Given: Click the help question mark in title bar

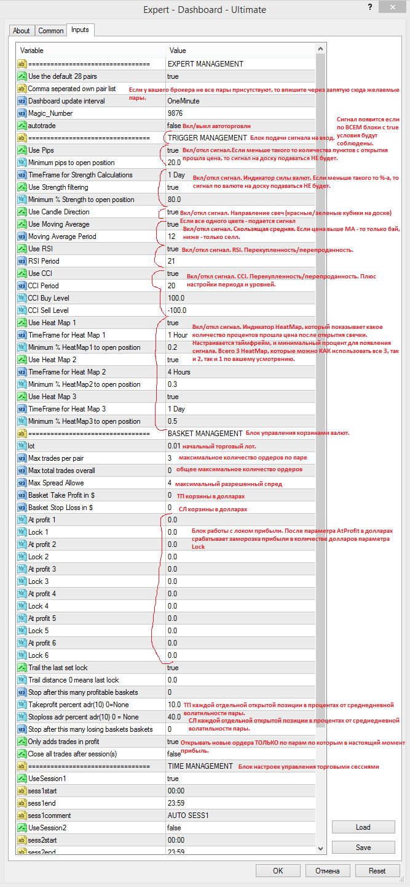Looking at the screenshot, I should (370, 9).
